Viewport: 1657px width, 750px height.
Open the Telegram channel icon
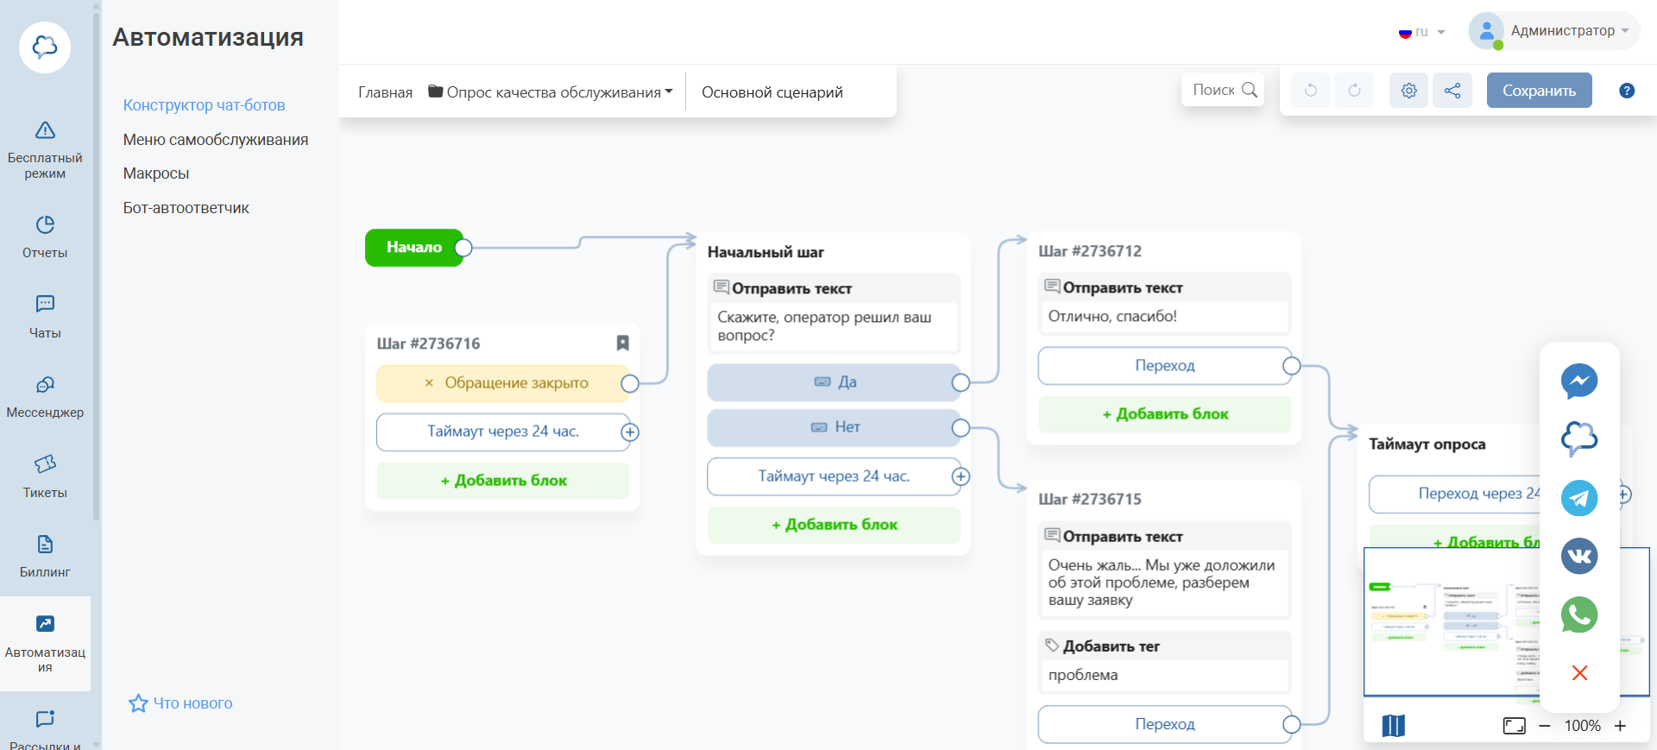(1579, 498)
